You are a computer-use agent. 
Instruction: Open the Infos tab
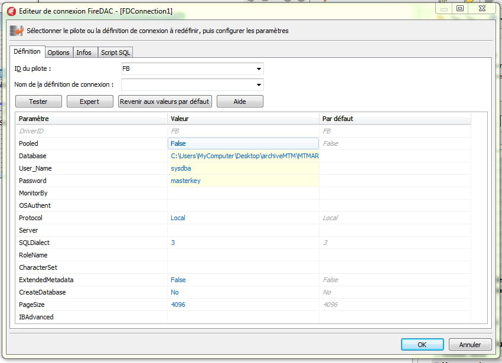(x=84, y=53)
